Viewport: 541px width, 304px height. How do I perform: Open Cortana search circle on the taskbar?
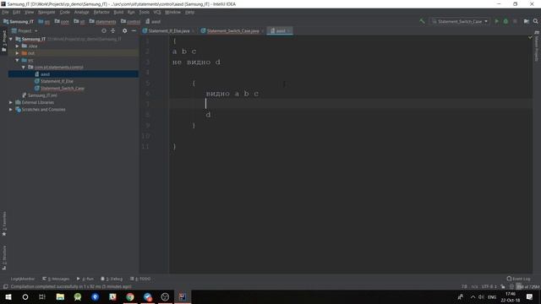25,296
